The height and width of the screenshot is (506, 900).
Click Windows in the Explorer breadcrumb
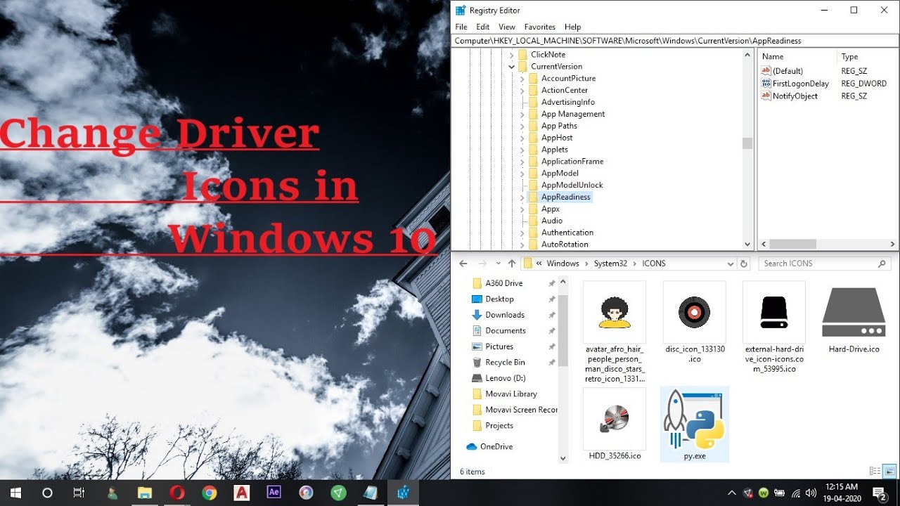coord(562,264)
